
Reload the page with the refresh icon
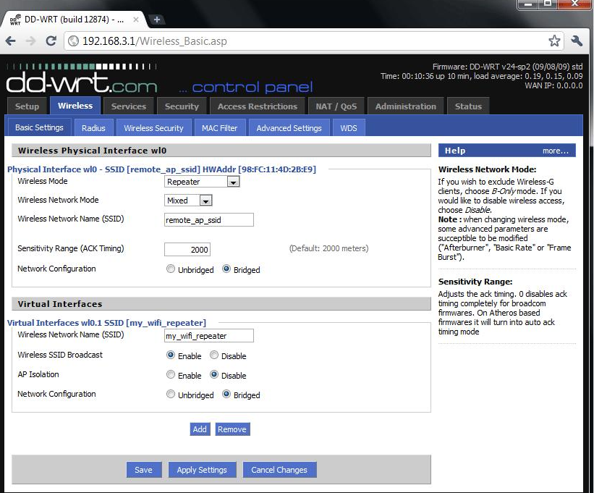pyautogui.click(x=51, y=41)
